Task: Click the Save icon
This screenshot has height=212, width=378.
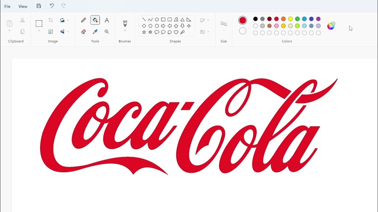Action: click(39, 6)
